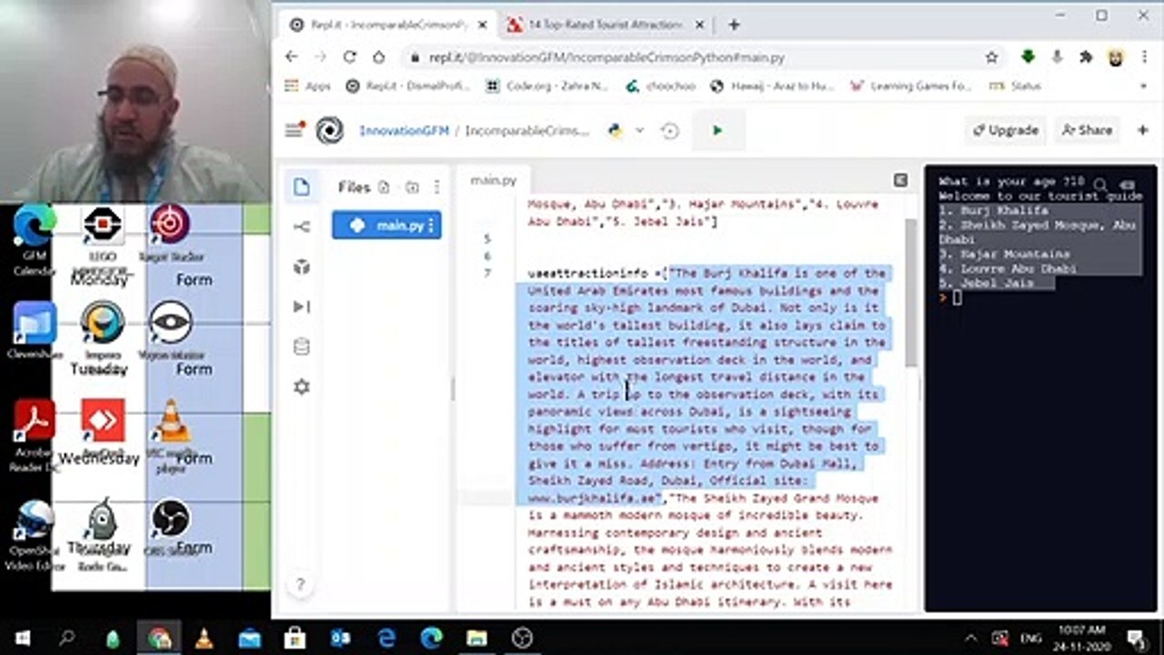Clear the console output
Image resolution: width=1164 pixels, height=655 pixels.
[1129, 186]
